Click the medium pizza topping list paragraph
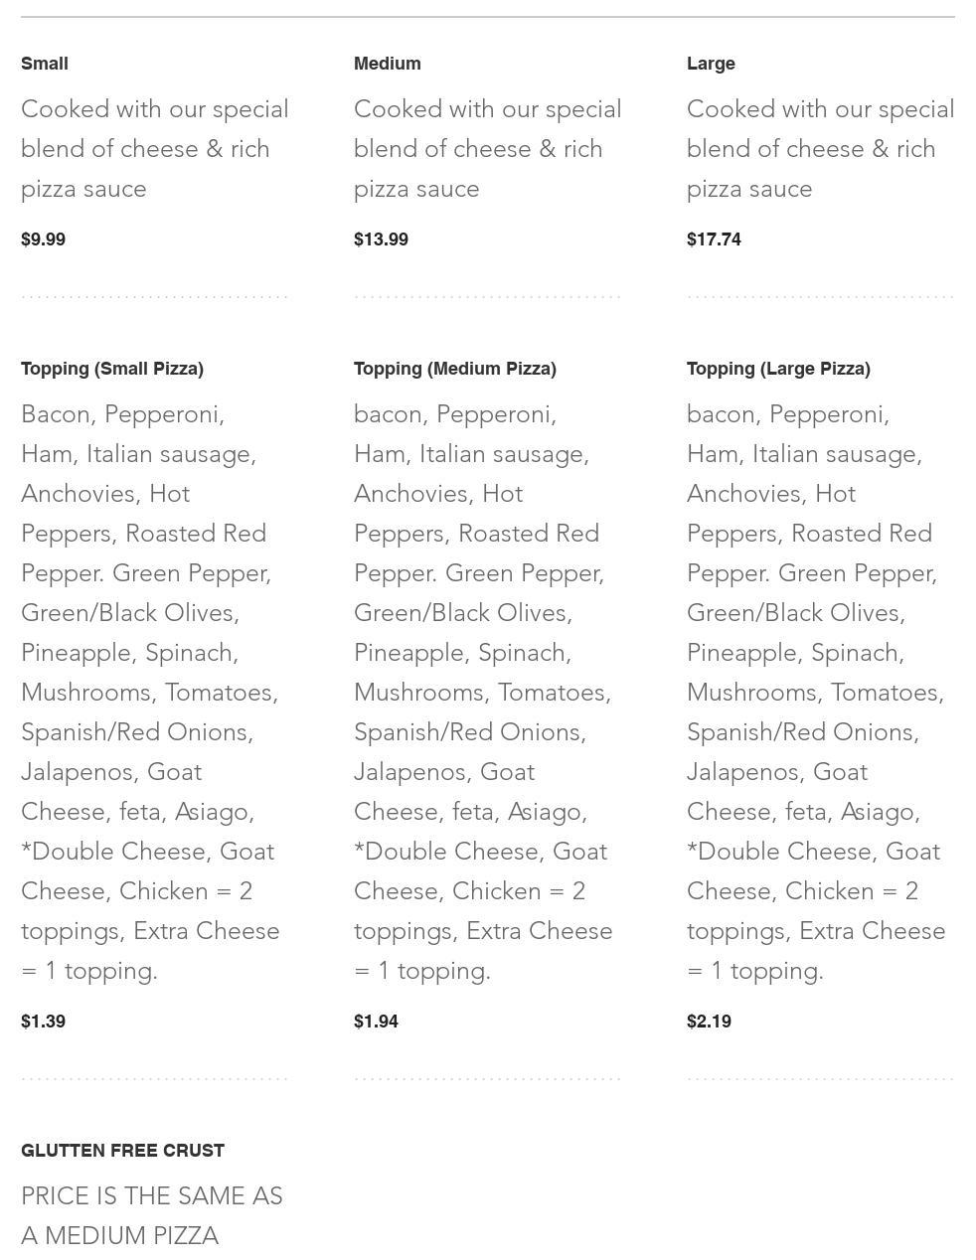The image size is (976, 1260). pyautogui.click(x=482, y=693)
